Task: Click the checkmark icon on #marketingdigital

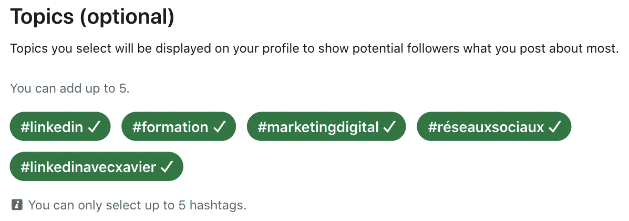Action: click(x=389, y=127)
